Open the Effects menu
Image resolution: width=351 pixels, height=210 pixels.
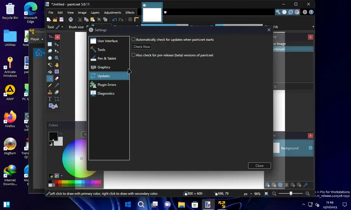click(130, 13)
